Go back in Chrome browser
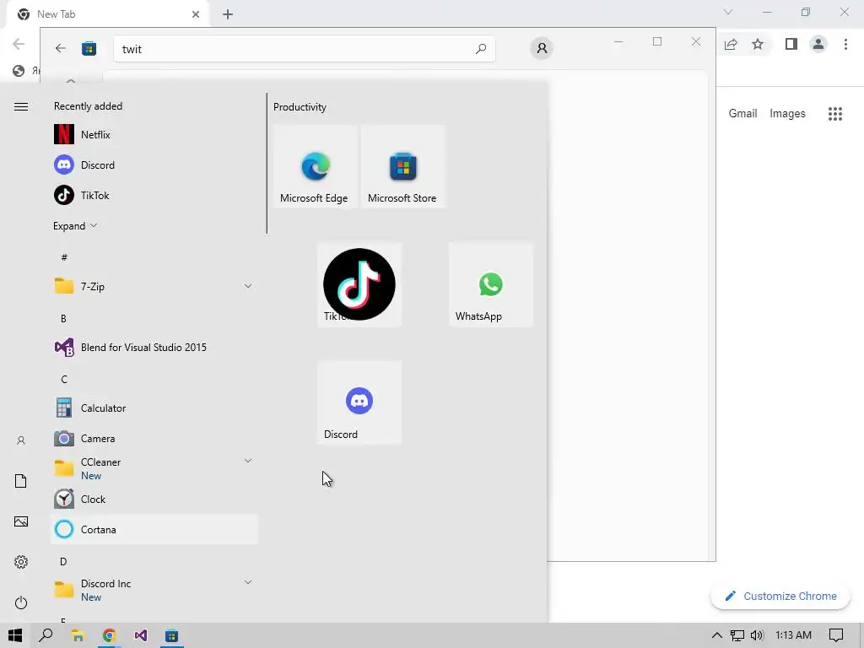The height and width of the screenshot is (648, 864). tap(19, 44)
